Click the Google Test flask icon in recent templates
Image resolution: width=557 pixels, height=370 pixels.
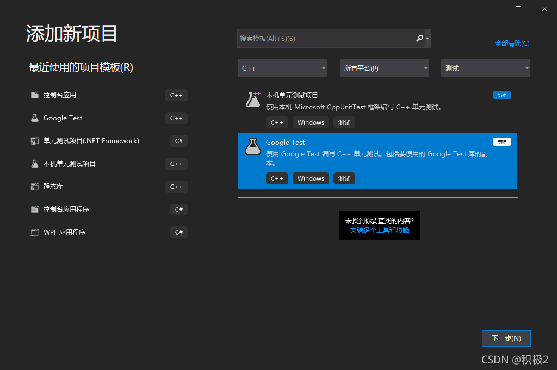click(x=34, y=118)
